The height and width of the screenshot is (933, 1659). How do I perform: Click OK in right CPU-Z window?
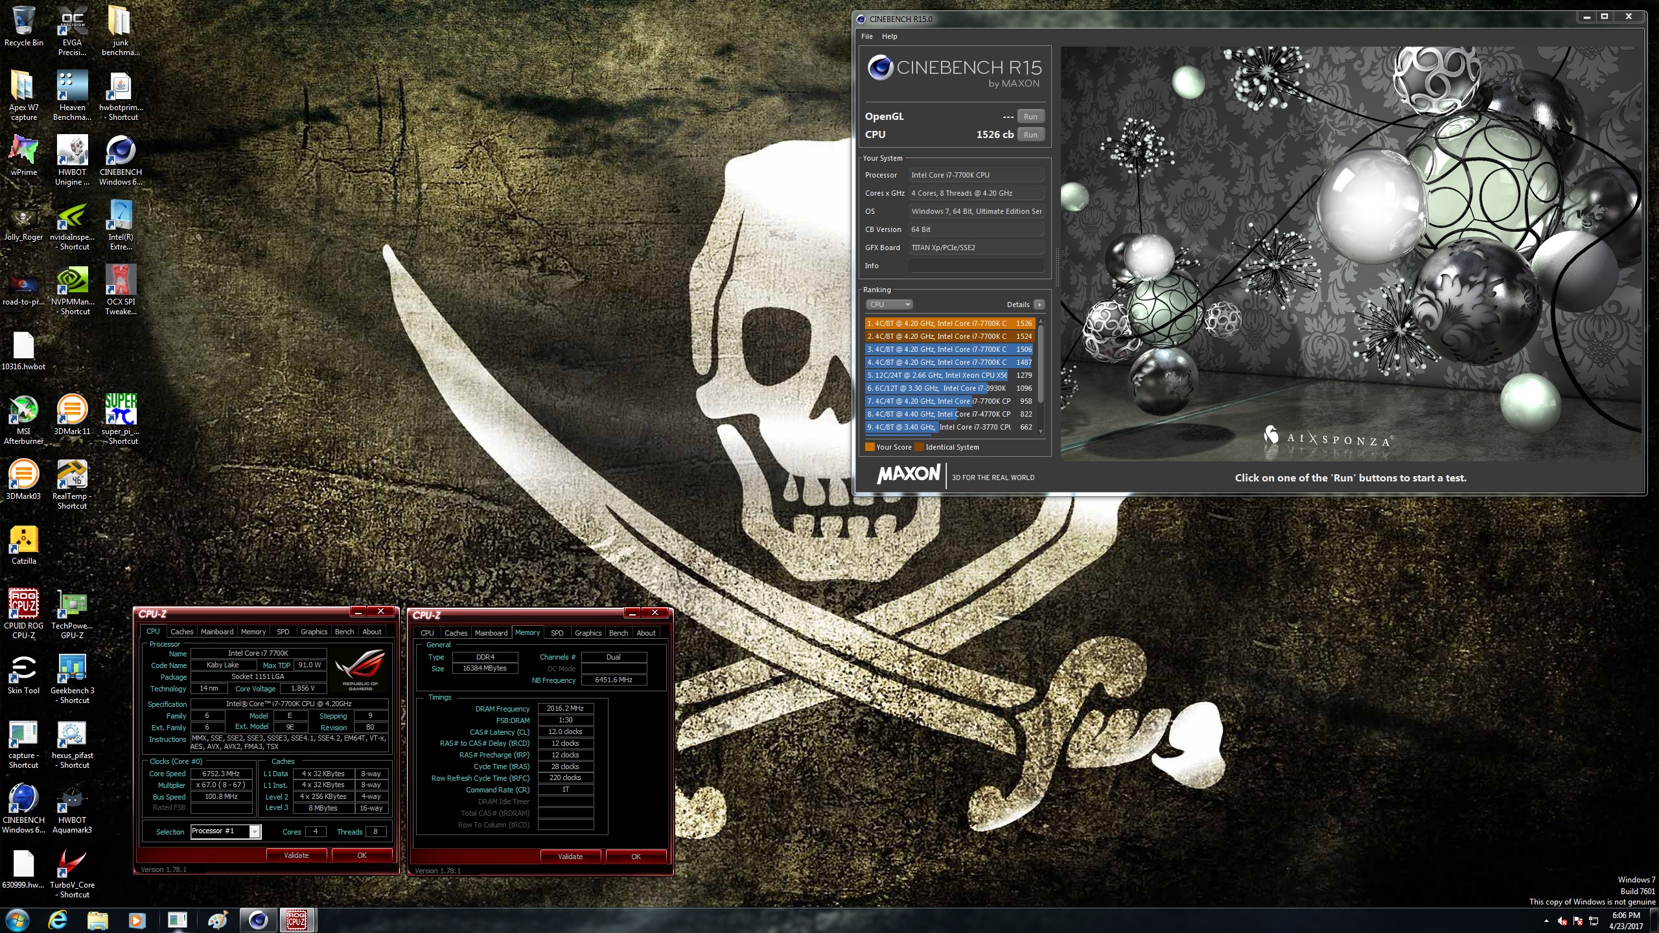(636, 857)
